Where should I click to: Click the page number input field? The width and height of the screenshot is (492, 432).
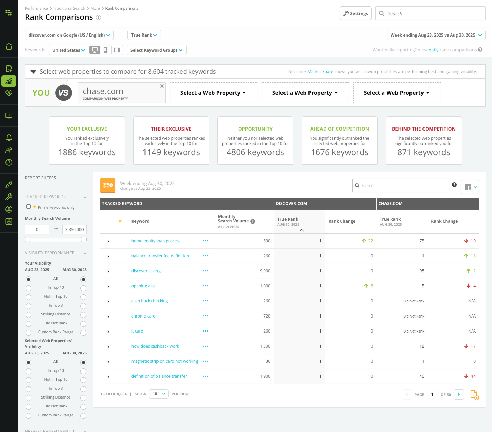[x=432, y=394]
